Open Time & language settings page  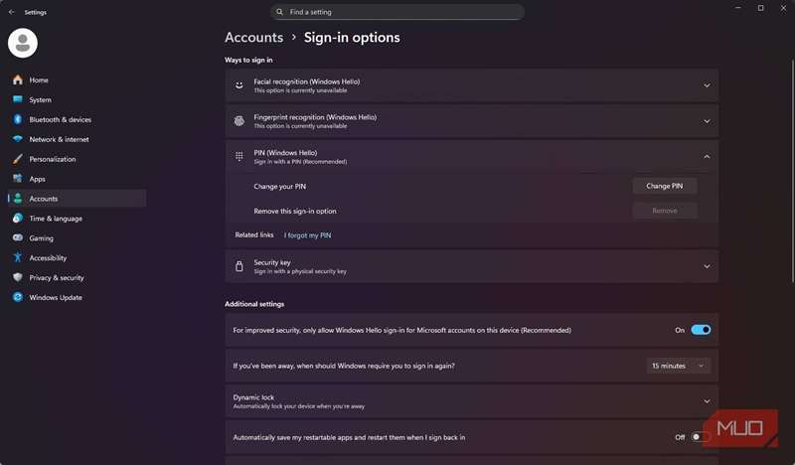click(x=56, y=219)
